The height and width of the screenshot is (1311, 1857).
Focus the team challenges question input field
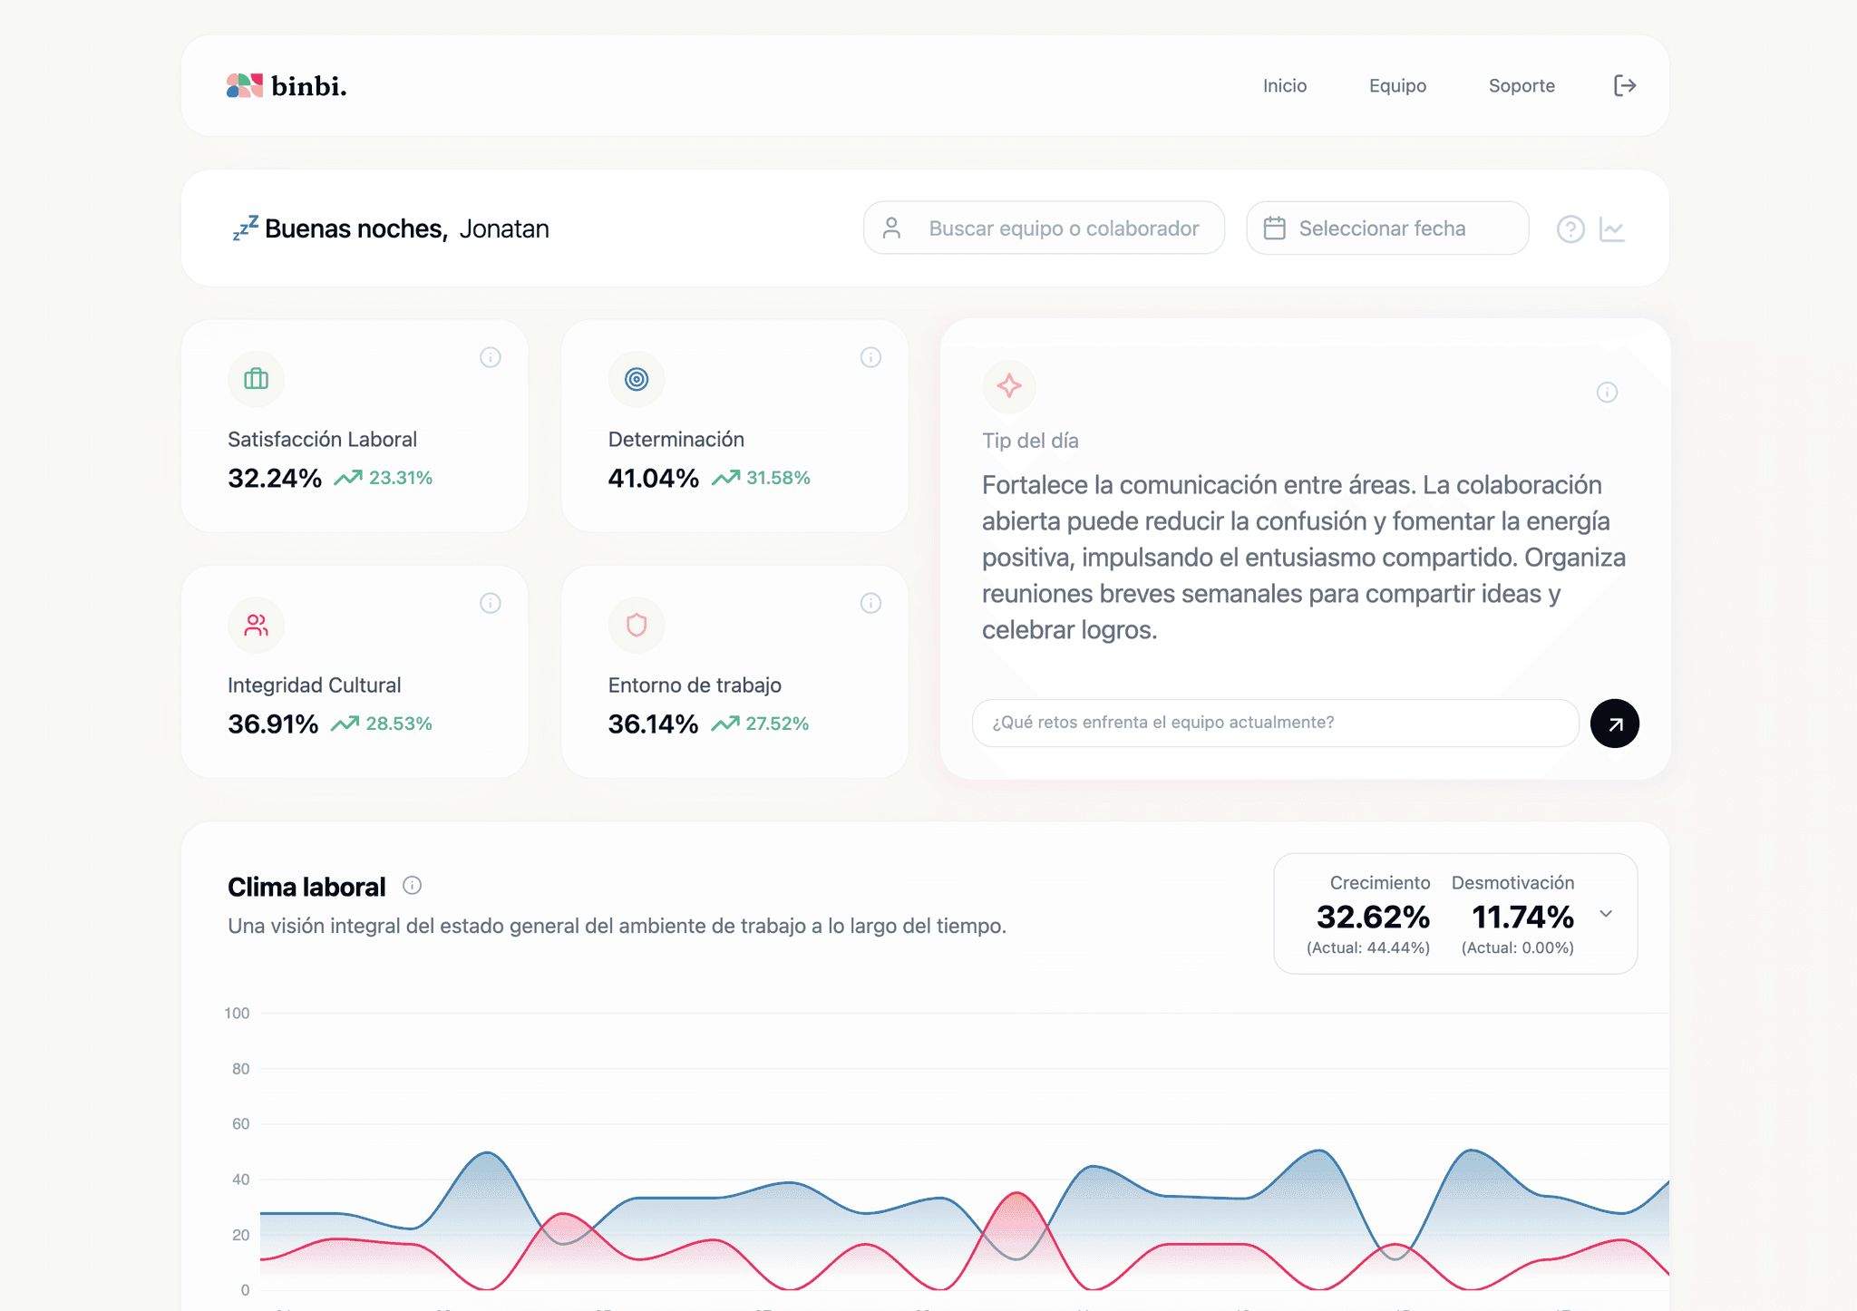pyautogui.click(x=1274, y=723)
